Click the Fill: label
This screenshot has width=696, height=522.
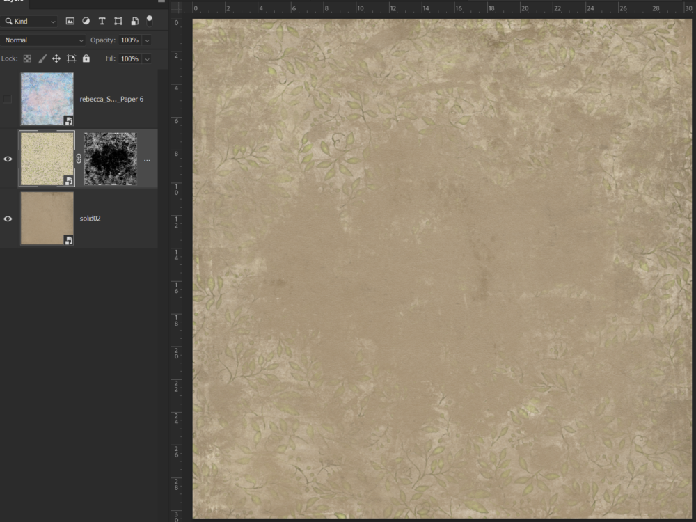pyautogui.click(x=111, y=58)
